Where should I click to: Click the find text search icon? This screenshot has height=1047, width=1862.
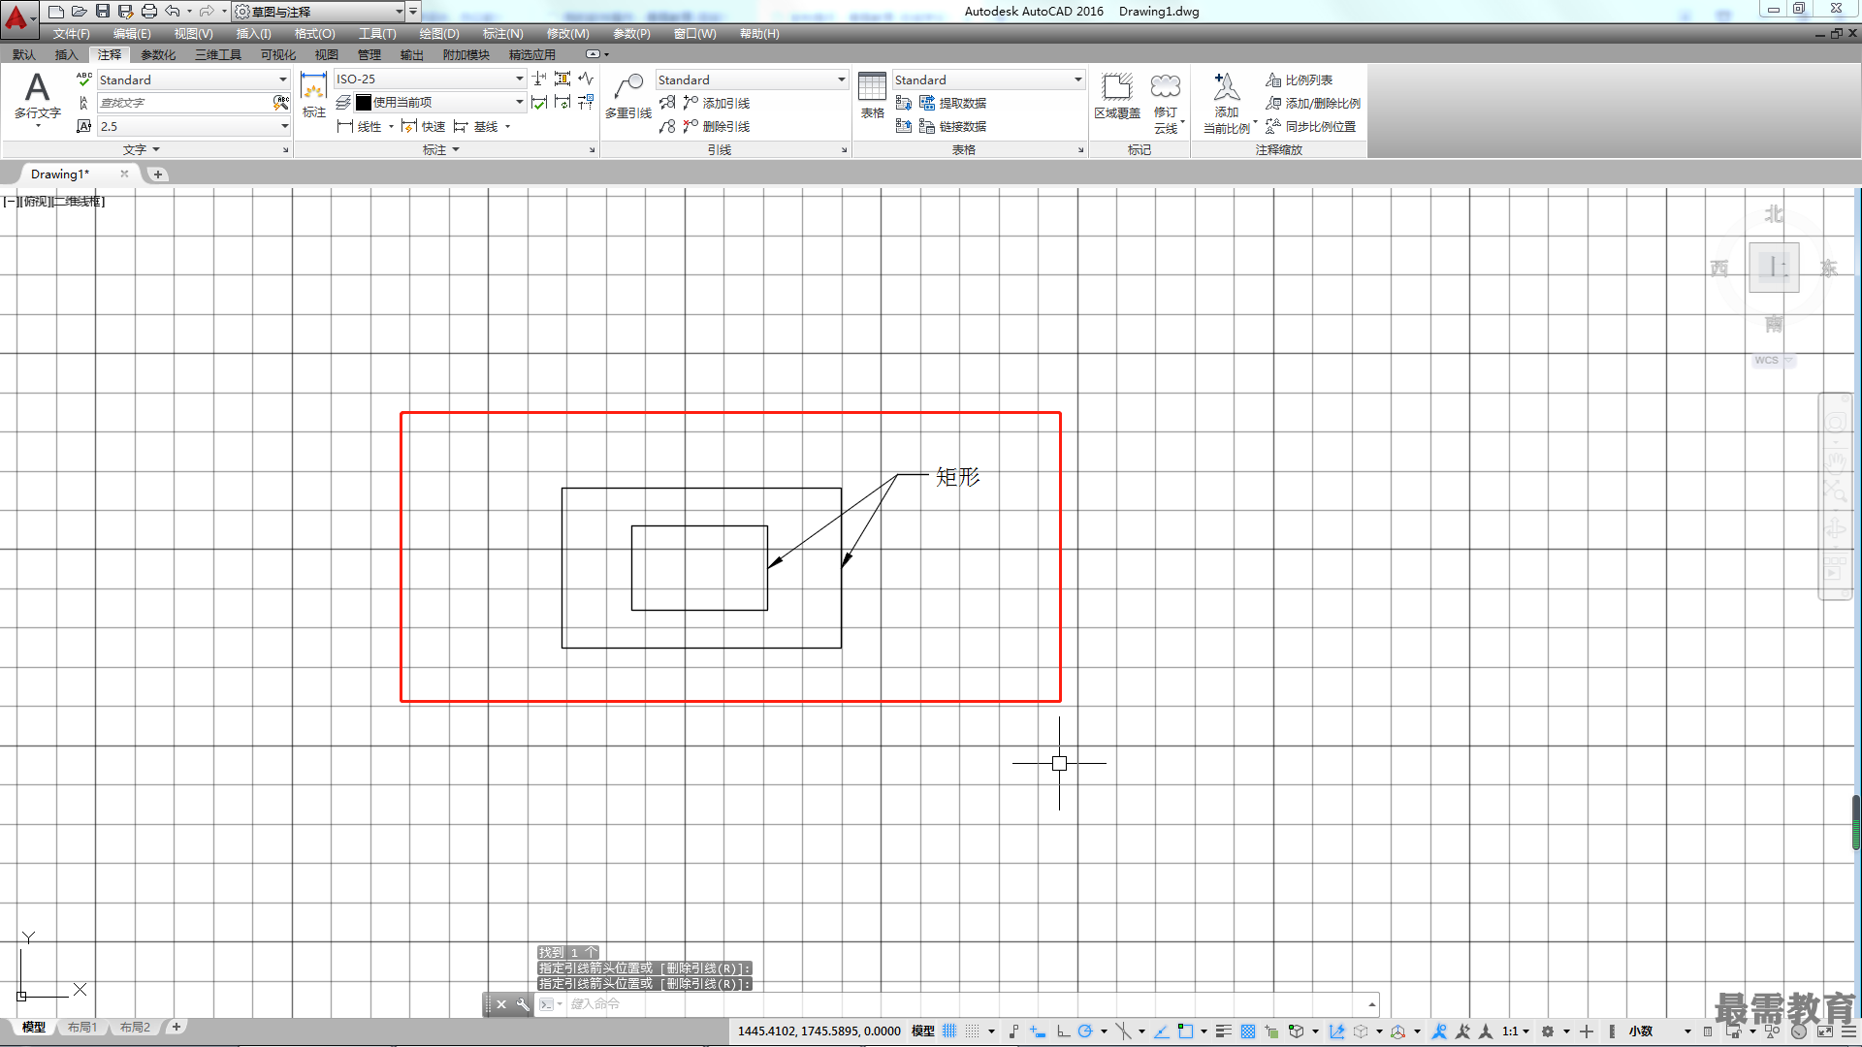pyautogui.click(x=281, y=102)
